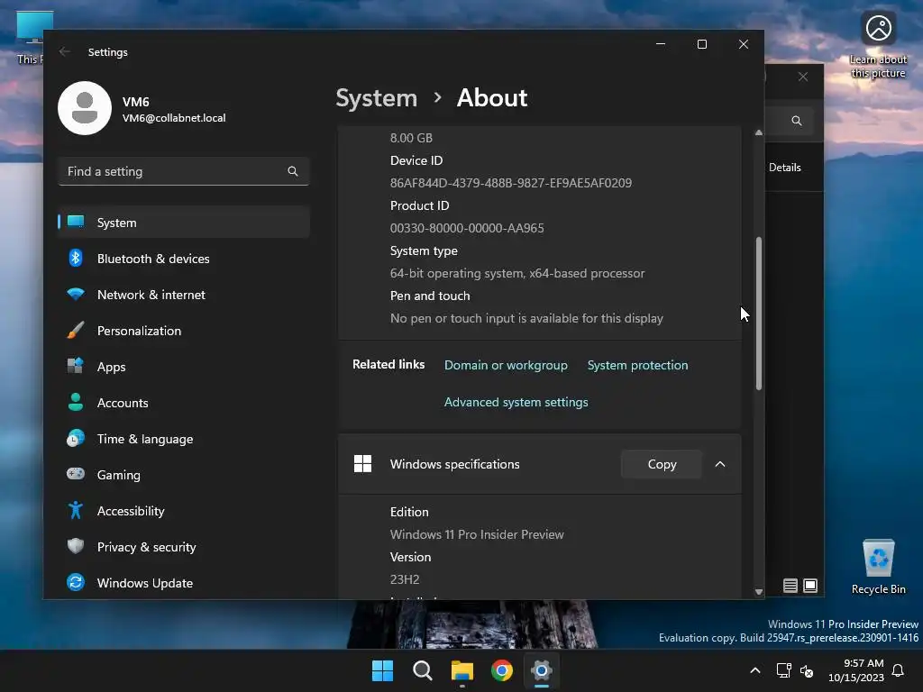The width and height of the screenshot is (923, 692).
Task: Open the System settings category
Action: pyautogui.click(x=184, y=223)
